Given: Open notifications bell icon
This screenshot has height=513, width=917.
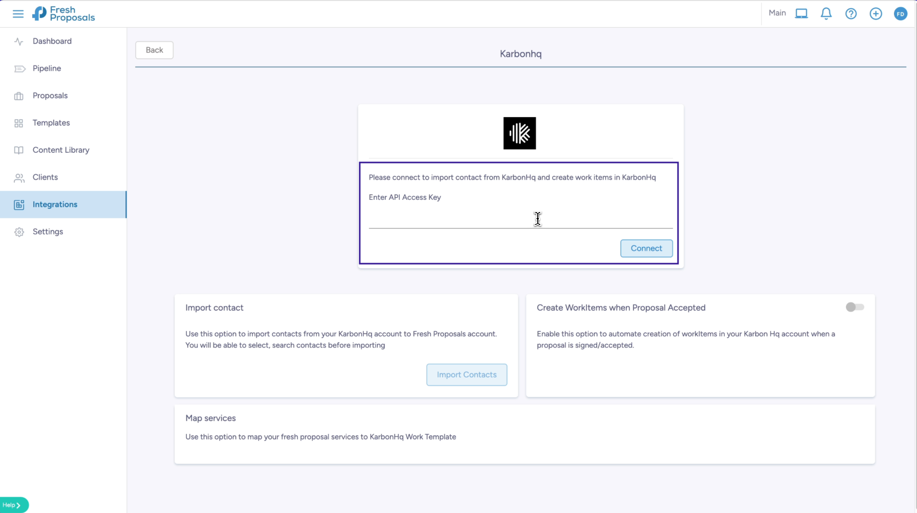Looking at the screenshot, I should pos(826,14).
